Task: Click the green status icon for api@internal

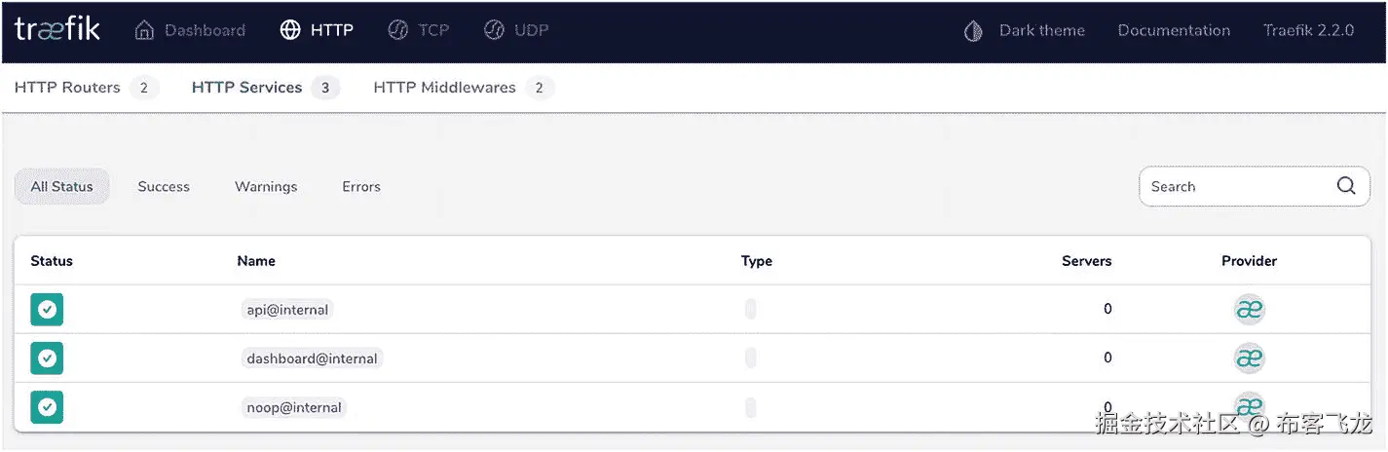Action: 47,310
